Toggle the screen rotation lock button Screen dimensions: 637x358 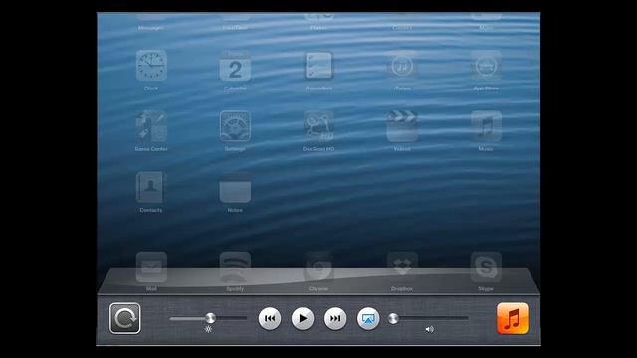[125, 318]
